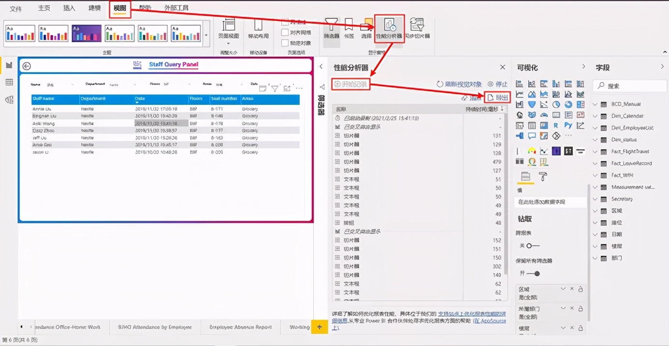The height and width of the screenshot is (346, 669).
Task: Open the Model view sidebar icon
Action: tap(9, 100)
